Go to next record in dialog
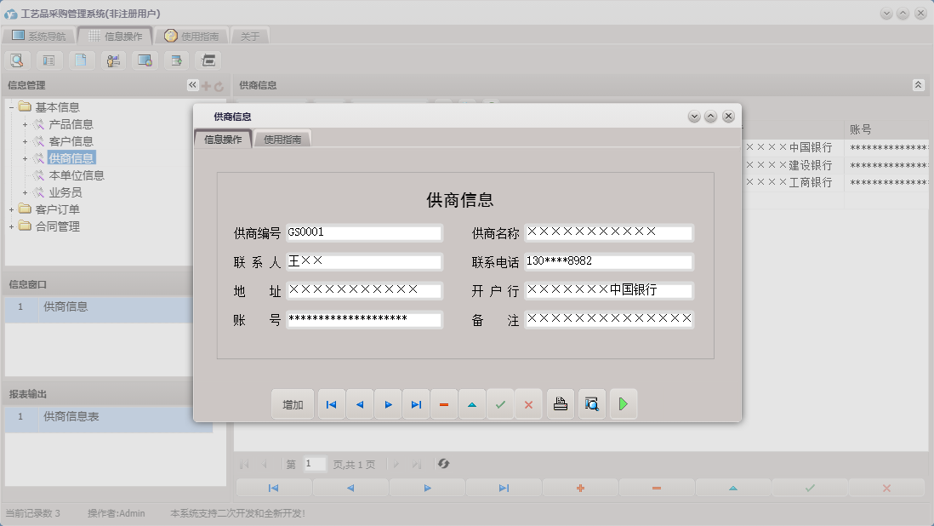This screenshot has height=526, width=934. 389,404
